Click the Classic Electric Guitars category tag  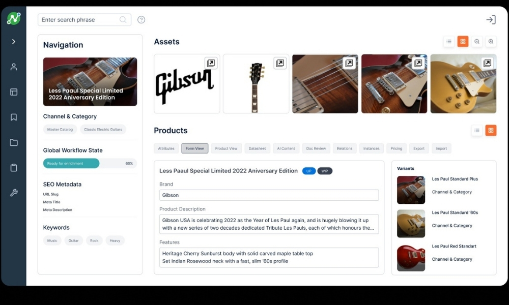tap(103, 129)
